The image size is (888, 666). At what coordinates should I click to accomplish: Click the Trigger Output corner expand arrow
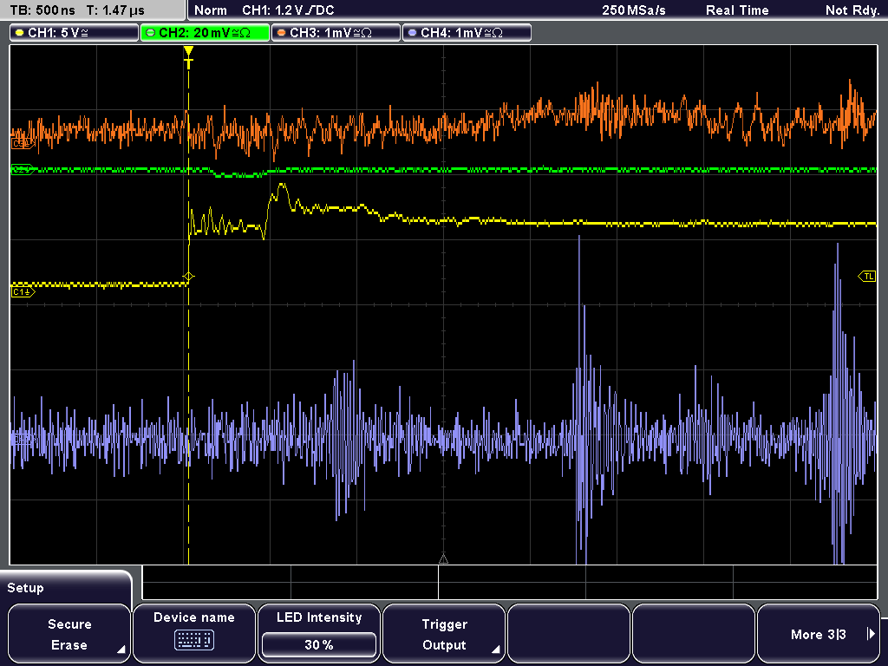pyautogui.click(x=495, y=650)
